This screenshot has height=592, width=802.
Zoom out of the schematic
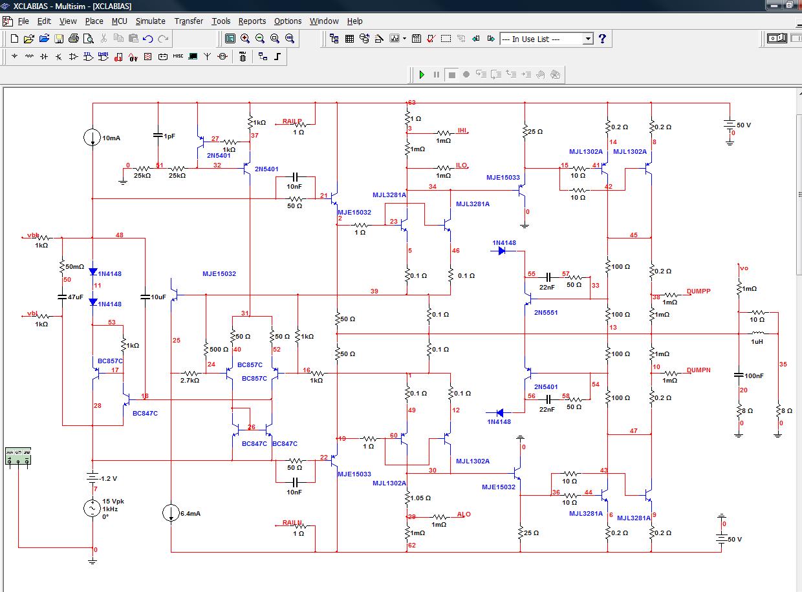pos(260,39)
